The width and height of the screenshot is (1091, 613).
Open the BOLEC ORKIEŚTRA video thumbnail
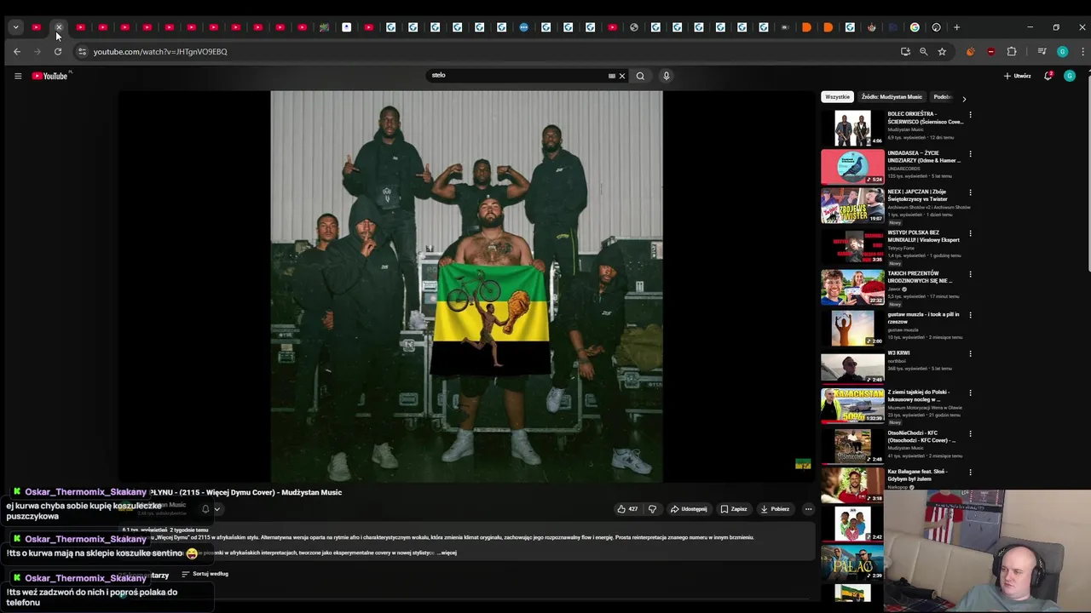pyautogui.click(x=852, y=129)
